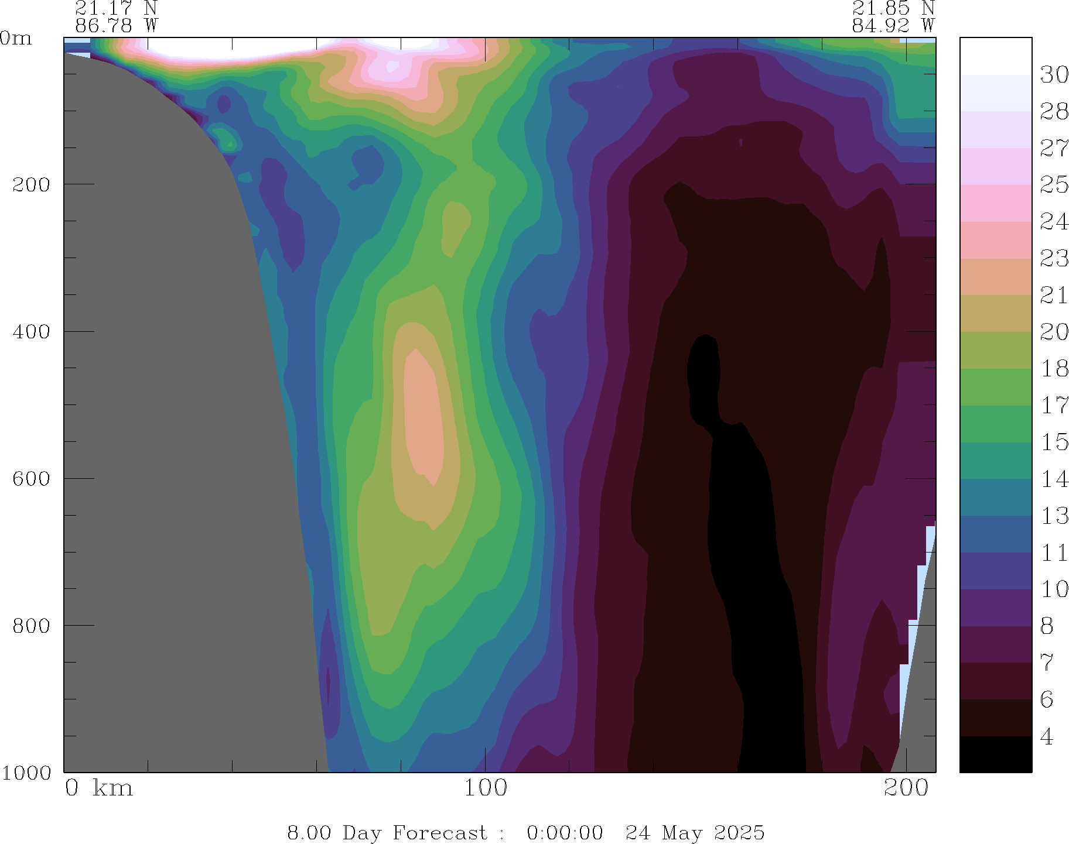Select the blue swatch between 11 and 13

click(x=995, y=534)
